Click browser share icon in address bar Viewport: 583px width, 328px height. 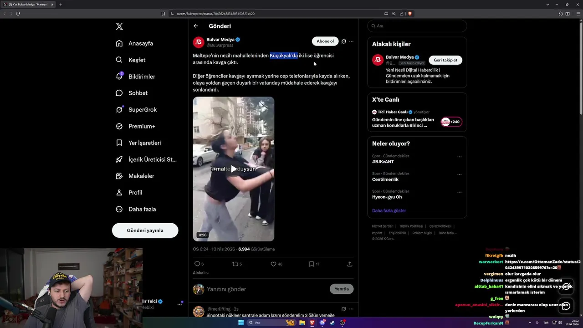click(x=402, y=14)
